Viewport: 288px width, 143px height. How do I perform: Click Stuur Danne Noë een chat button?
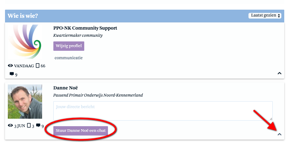(81, 131)
